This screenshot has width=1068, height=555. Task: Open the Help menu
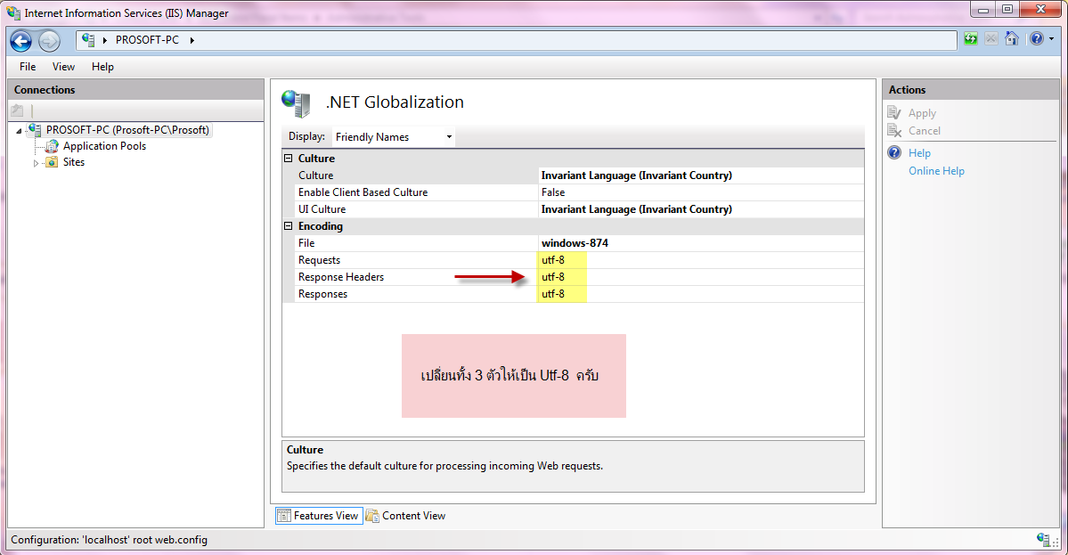click(102, 67)
